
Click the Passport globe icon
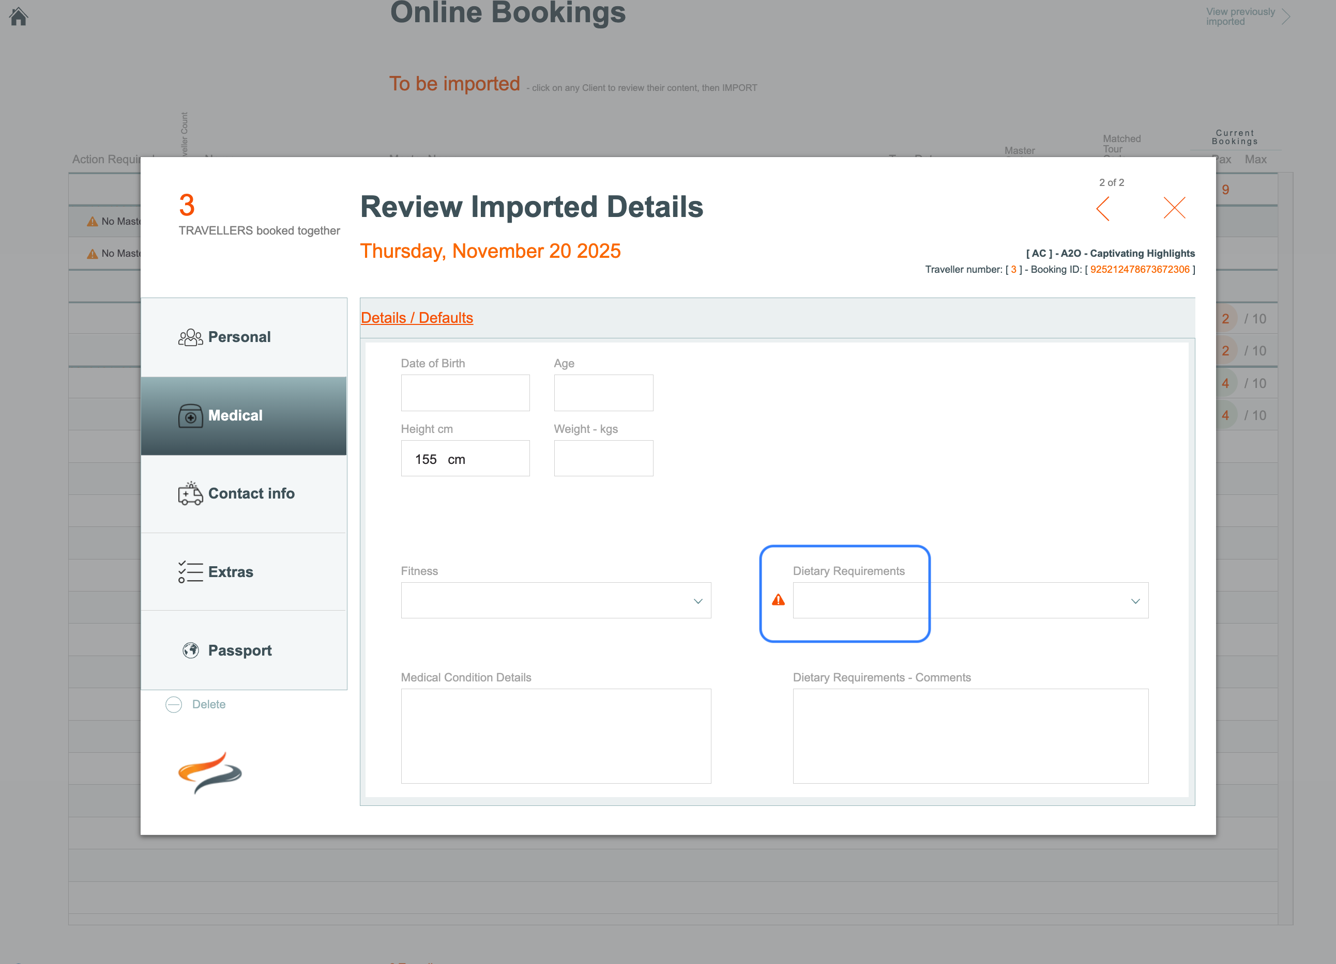[x=190, y=650]
